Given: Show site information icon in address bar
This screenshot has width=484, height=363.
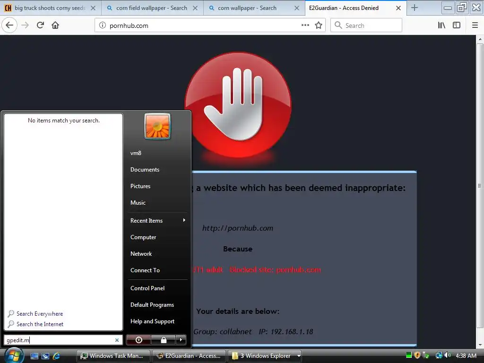Looking at the screenshot, I should (103, 26).
